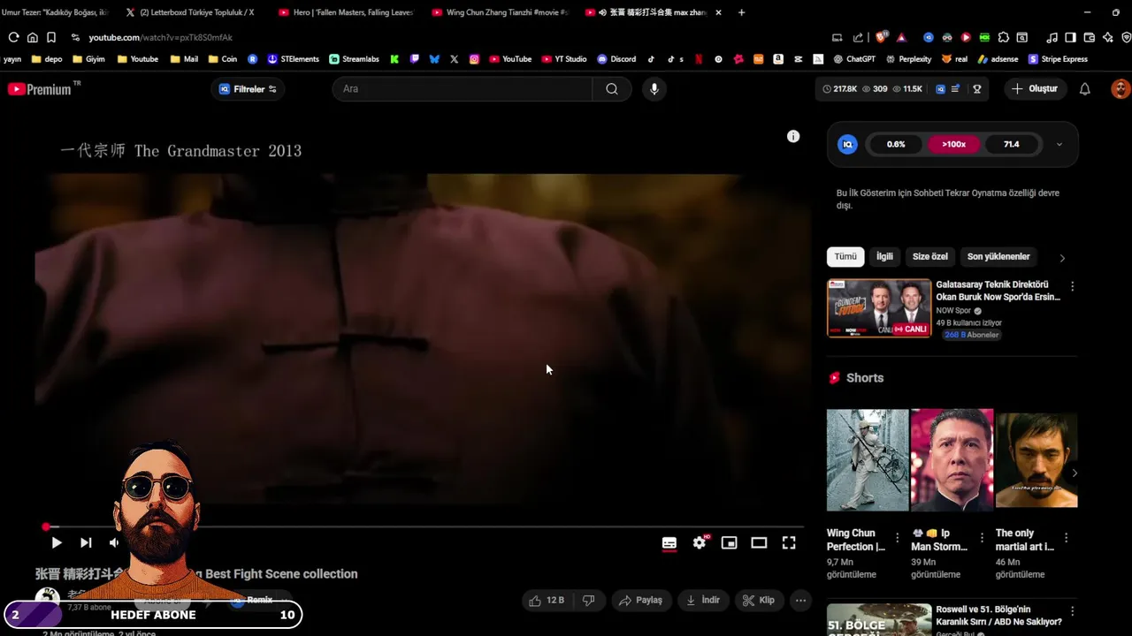Dislike the video
This screenshot has height=636, width=1132.
pos(588,601)
